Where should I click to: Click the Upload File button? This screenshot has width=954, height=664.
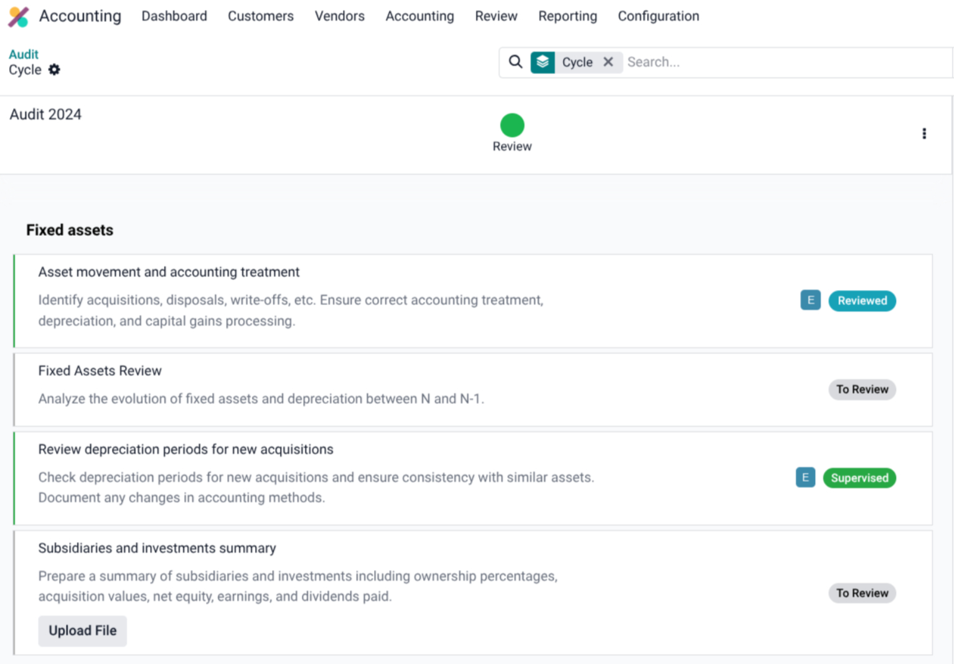click(x=82, y=630)
